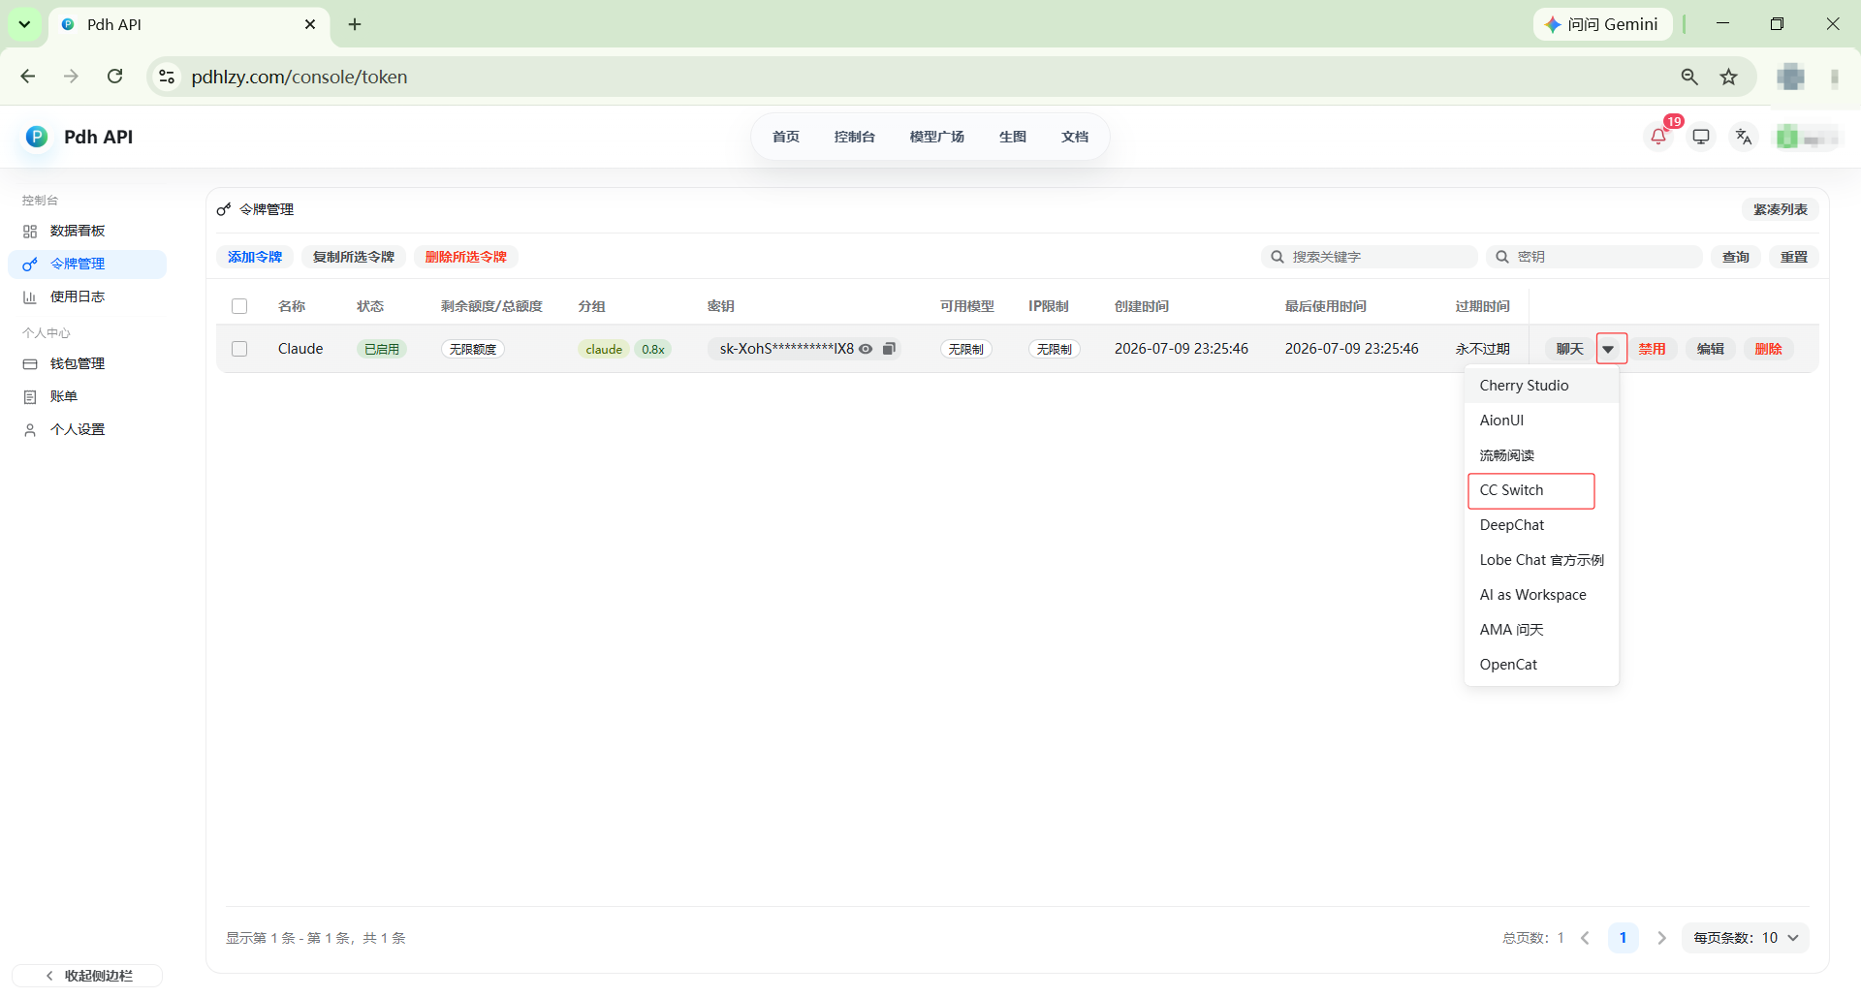Click the 删除所选令牌 button

click(x=466, y=257)
